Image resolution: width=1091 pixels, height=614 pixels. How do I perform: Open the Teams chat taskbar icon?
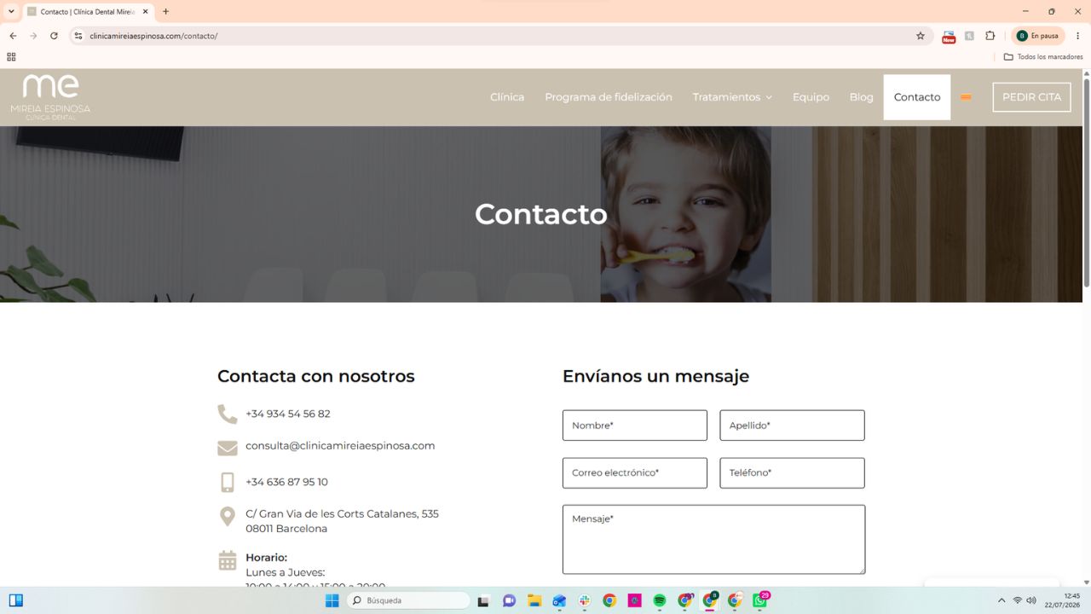tap(509, 600)
